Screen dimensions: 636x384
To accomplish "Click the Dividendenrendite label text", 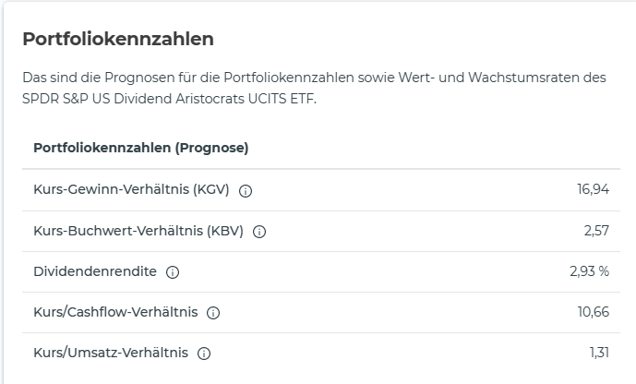I will point(95,271).
